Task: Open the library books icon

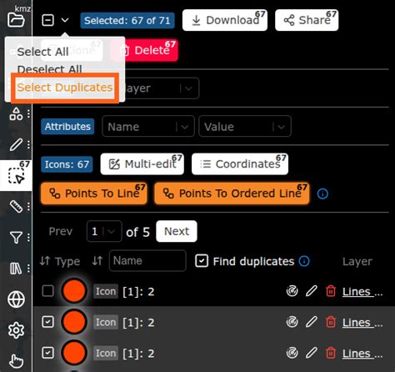Action: click(x=16, y=269)
